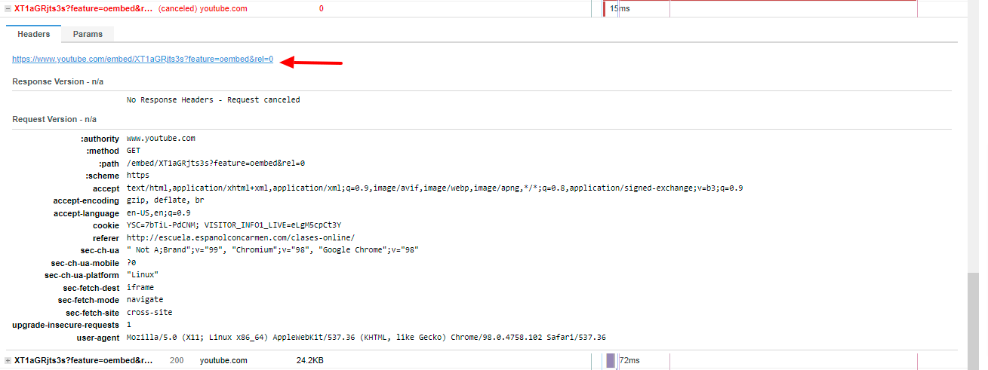
Task: Click sec-fetch-site value 'cross-site'
Action: 149,312
